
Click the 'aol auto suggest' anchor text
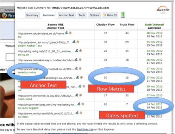[x=28, y=108]
